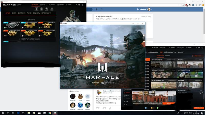
Task: Open Магазин tab in top-left Warface window
Action: coord(35,5)
